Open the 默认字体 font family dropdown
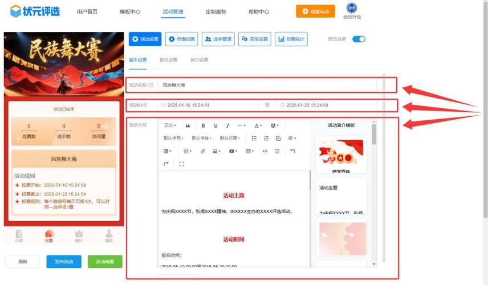This screenshot has width=488, height=285. point(201,138)
